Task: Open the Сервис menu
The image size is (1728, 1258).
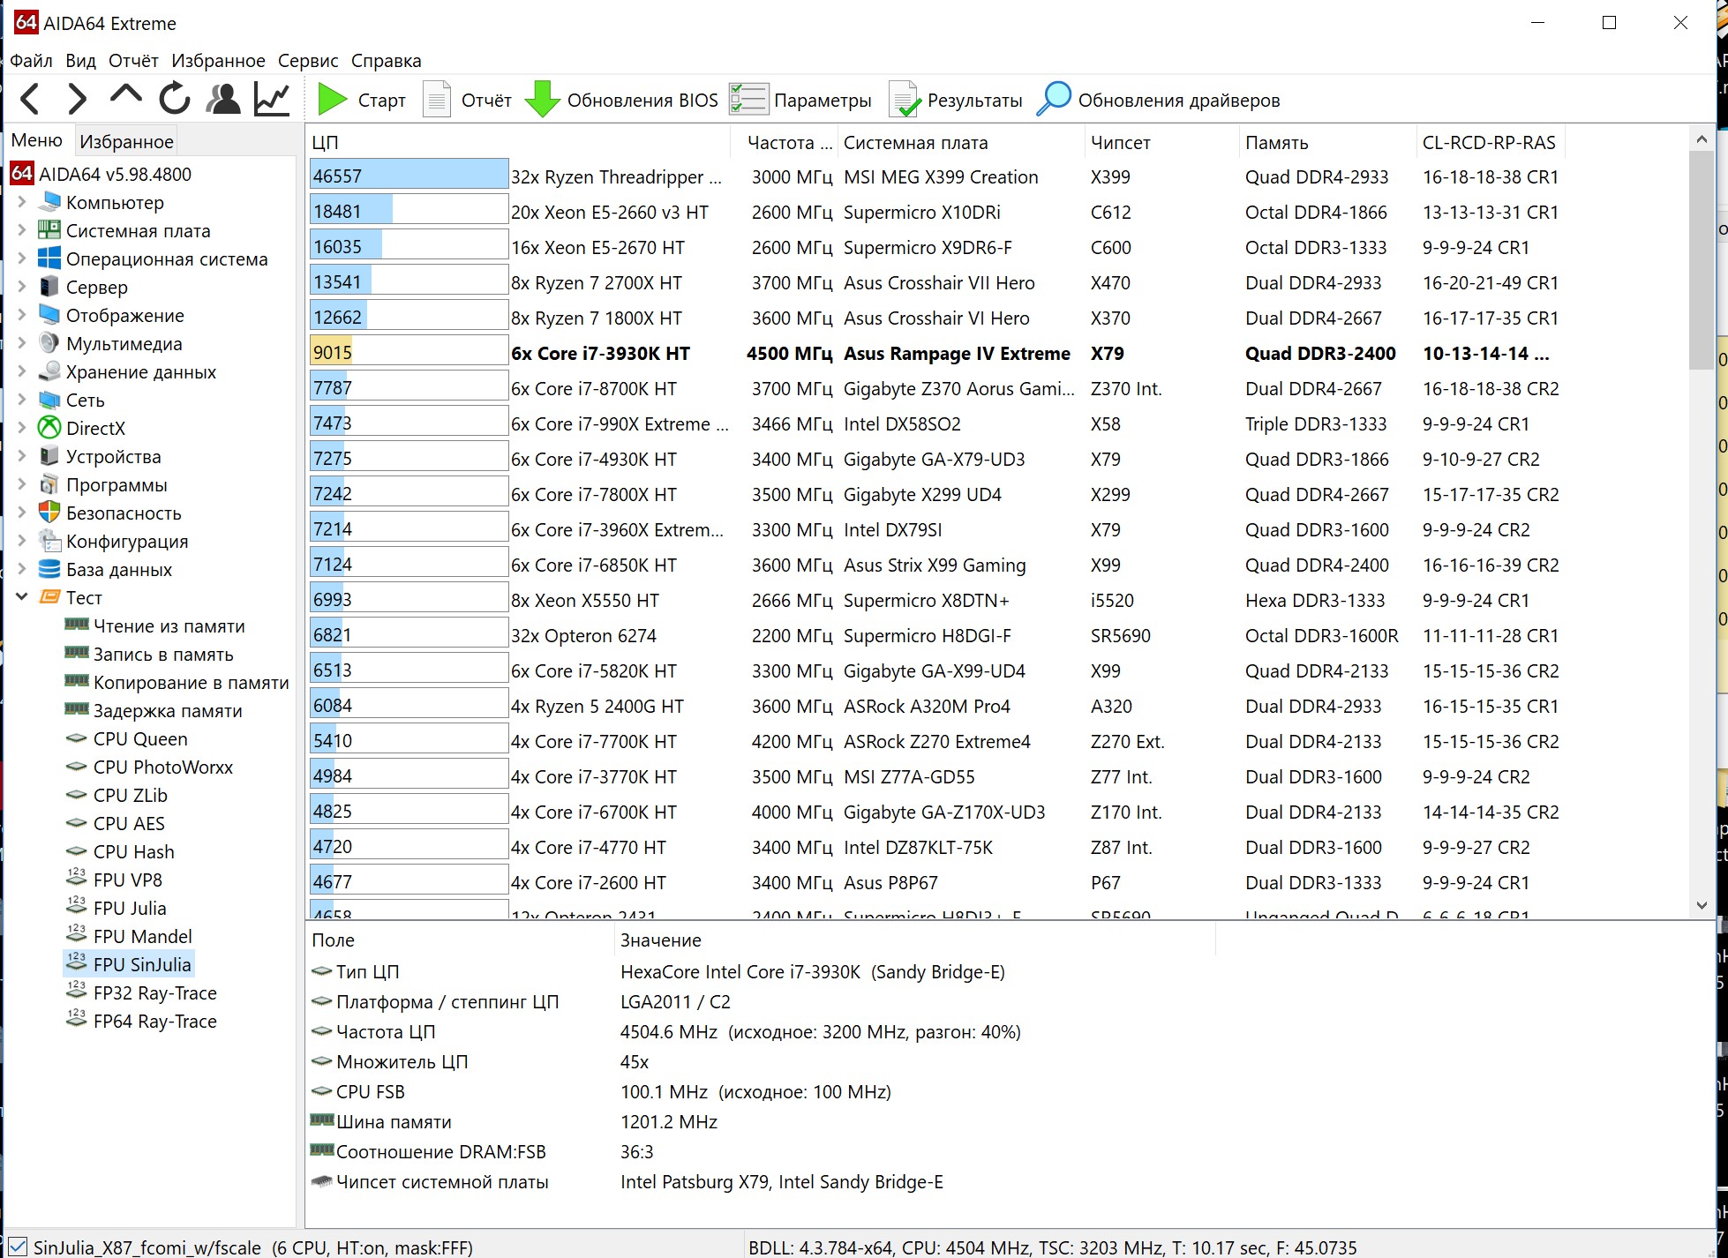Action: pyautogui.click(x=307, y=61)
